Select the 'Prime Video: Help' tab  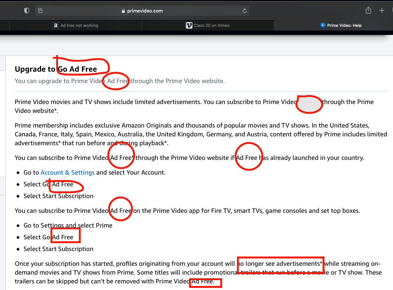344,25
